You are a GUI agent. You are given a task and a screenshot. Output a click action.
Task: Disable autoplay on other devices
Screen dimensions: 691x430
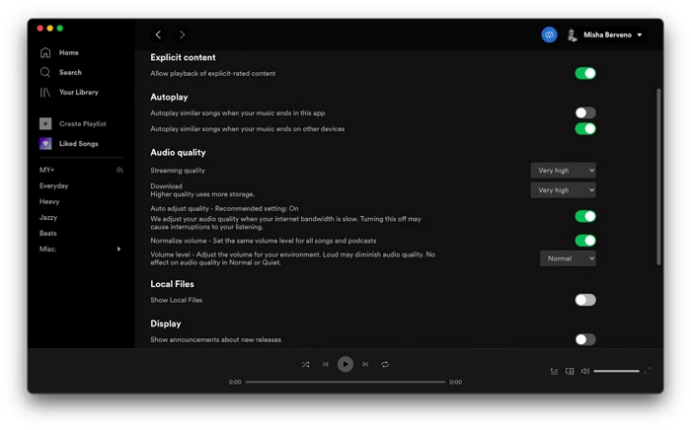pyautogui.click(x=585, y=128)
